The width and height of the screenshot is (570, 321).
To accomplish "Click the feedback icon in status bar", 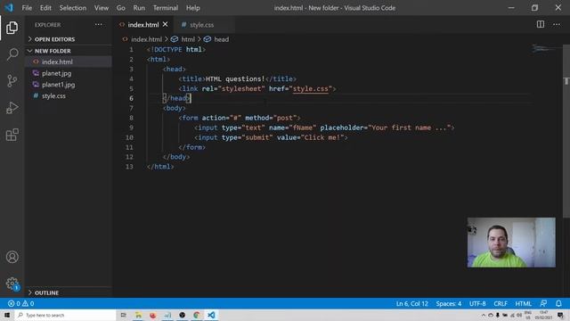I will pyautogui.click(x=543, y=303).
